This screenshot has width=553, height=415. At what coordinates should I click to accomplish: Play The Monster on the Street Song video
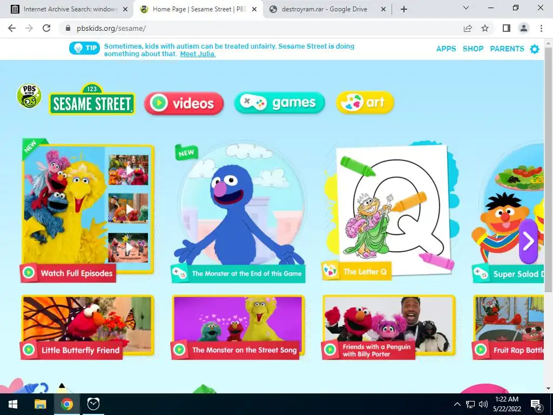tap(238, 326)
